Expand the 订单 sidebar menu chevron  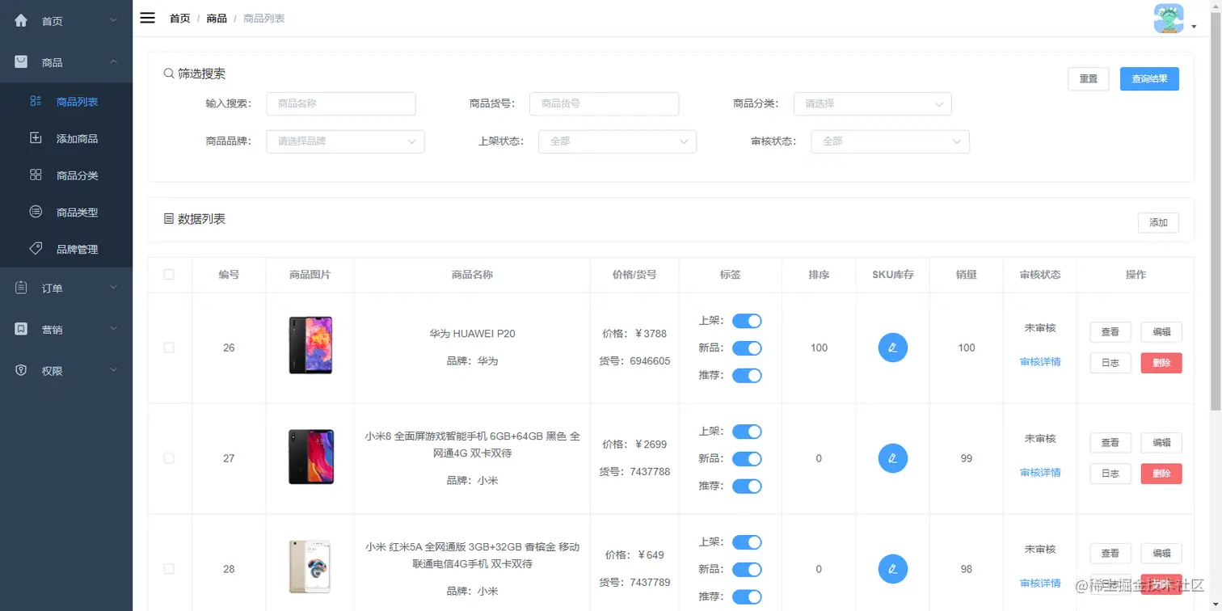[x=114, y=288]
